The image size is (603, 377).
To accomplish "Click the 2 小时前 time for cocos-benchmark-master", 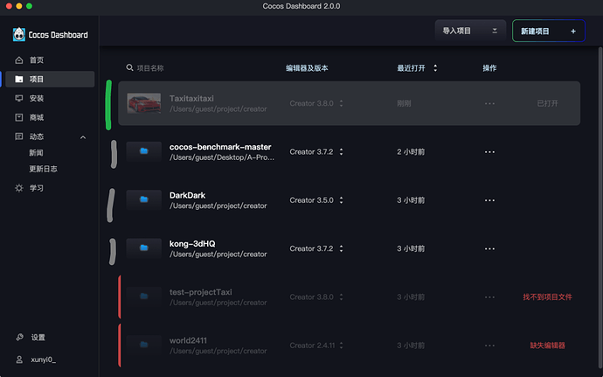I will (411, 152).
